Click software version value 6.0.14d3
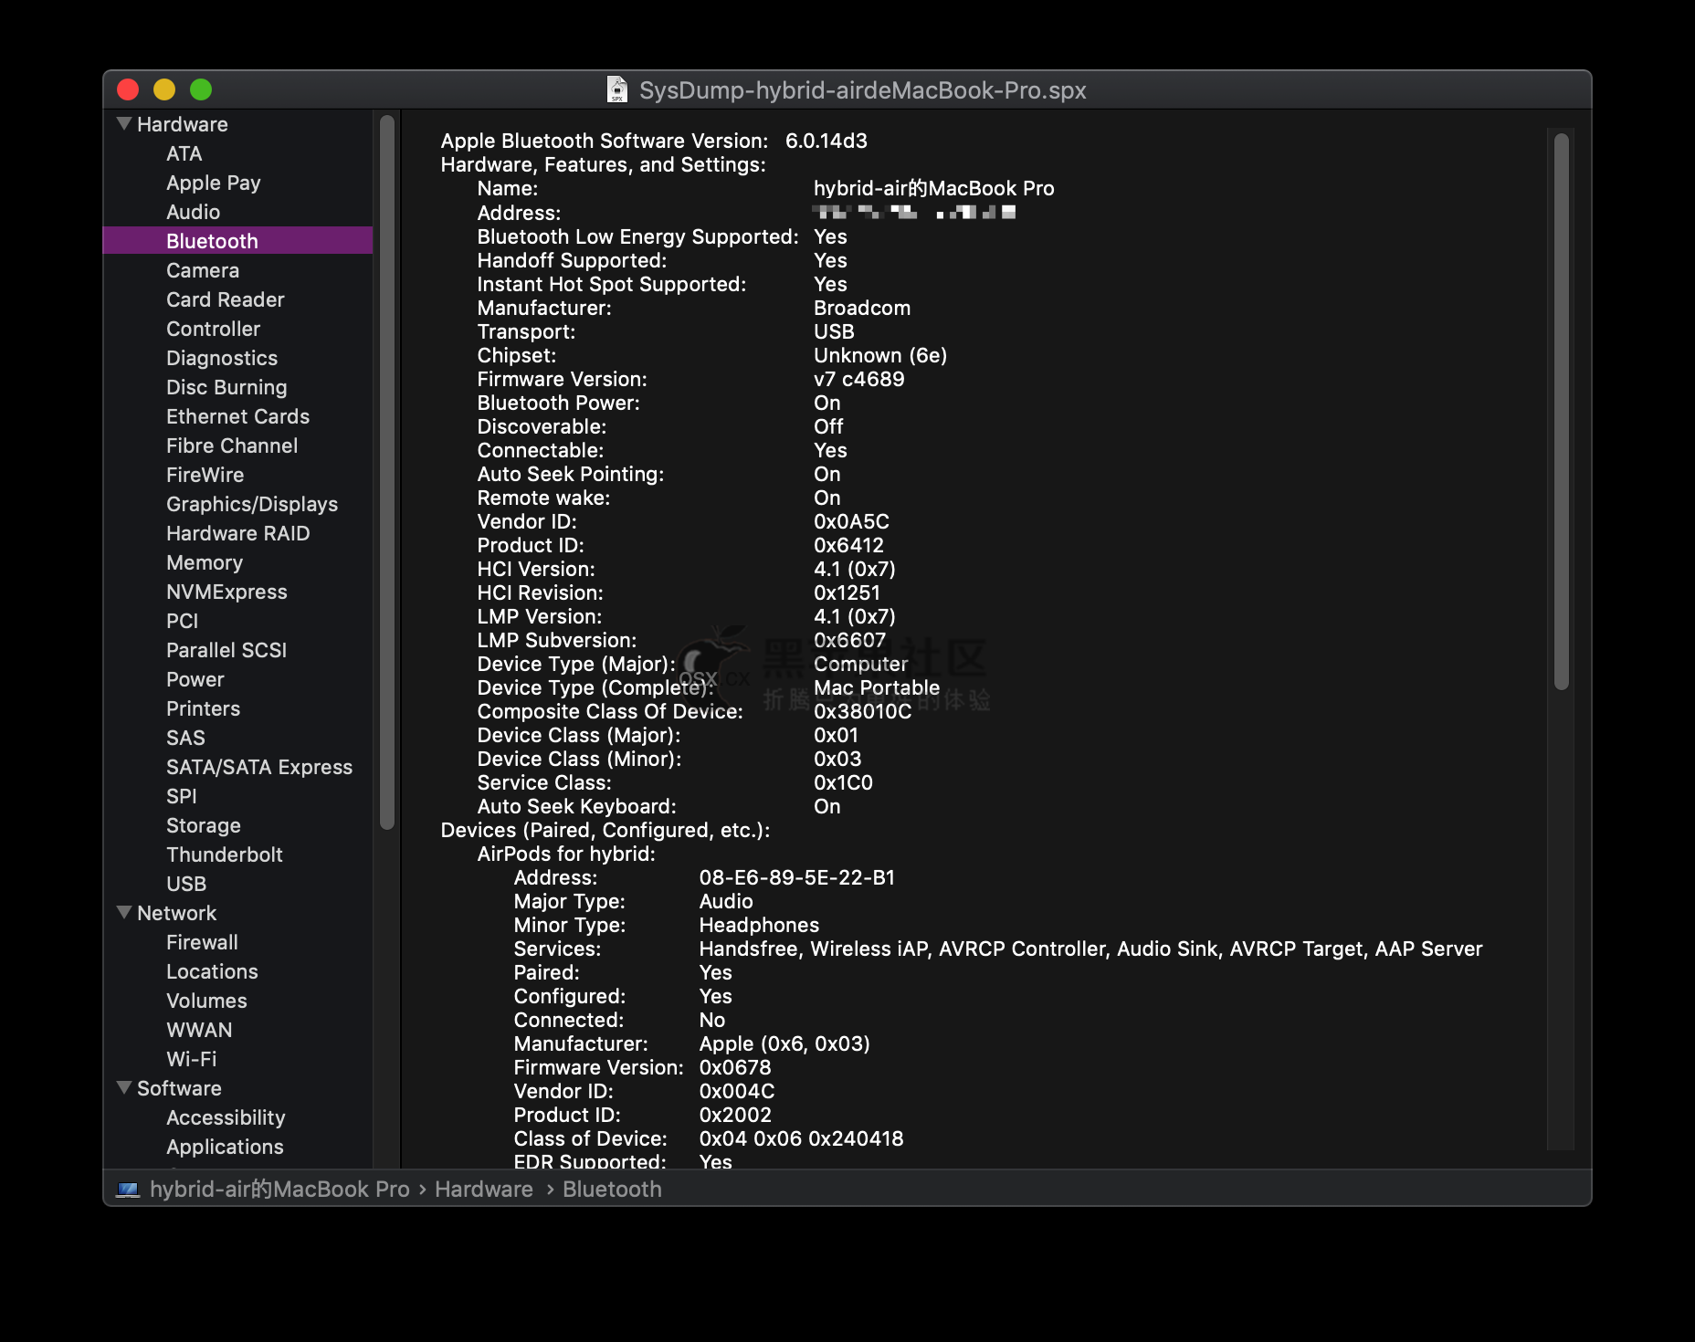Image resolution: width=1695 pixels, height=1342 pixels. [826, 141]
